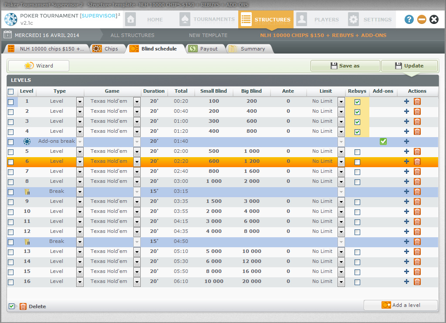Toggle the select-all checkbox in header
Viewport: 446px width, 323px height.
click(11, 91)
